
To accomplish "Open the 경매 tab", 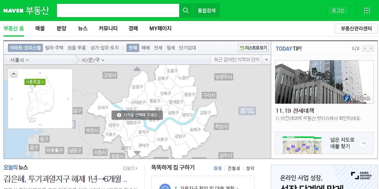I will click(133, 29).
